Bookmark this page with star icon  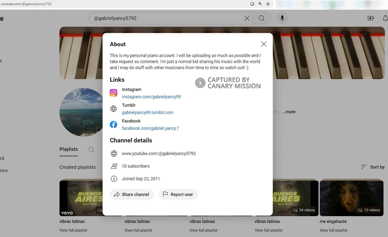pyautogui.click(x=268, y=4)
